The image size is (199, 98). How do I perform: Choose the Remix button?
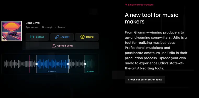coord(87,37)
